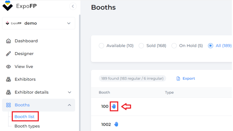Click the View live eye icon

(x=8, y=67)
